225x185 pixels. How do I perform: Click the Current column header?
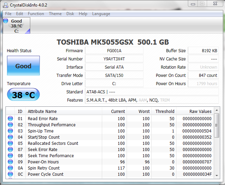coord(114,112)
